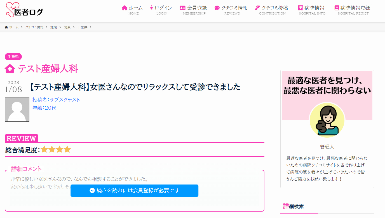Click the 2023 1/08 post date
385x218 pixels.
tap(13, 87)
